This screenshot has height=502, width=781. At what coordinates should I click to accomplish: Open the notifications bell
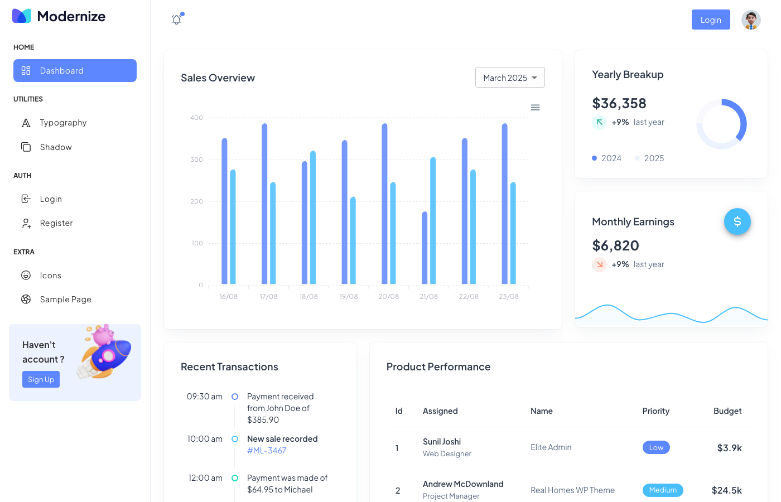(176, 18)
